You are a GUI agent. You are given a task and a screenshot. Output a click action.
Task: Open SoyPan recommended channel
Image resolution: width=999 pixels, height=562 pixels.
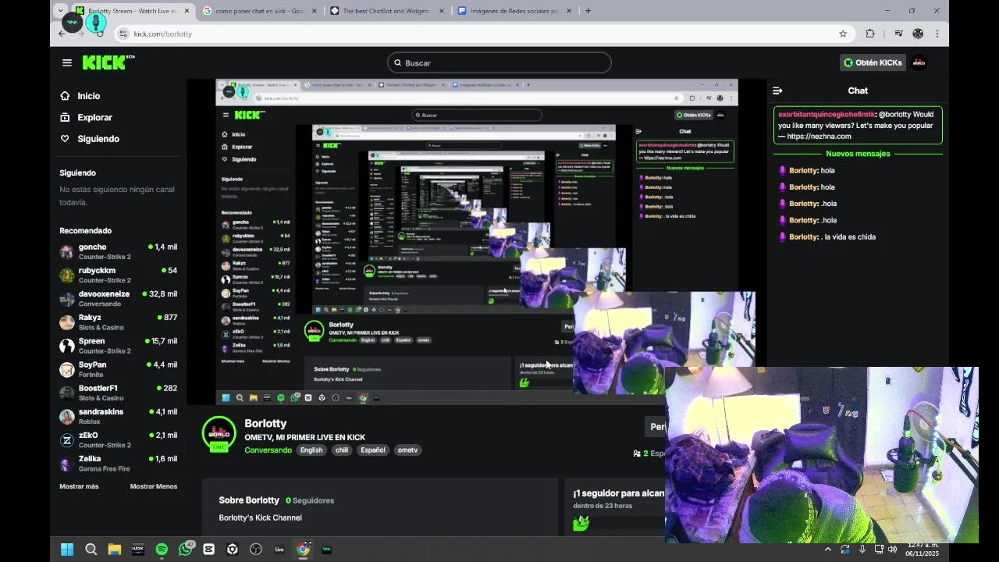pyautogui.click(x=119, y=369)
